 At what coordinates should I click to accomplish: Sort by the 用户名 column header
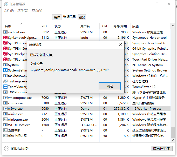point(89,26)
